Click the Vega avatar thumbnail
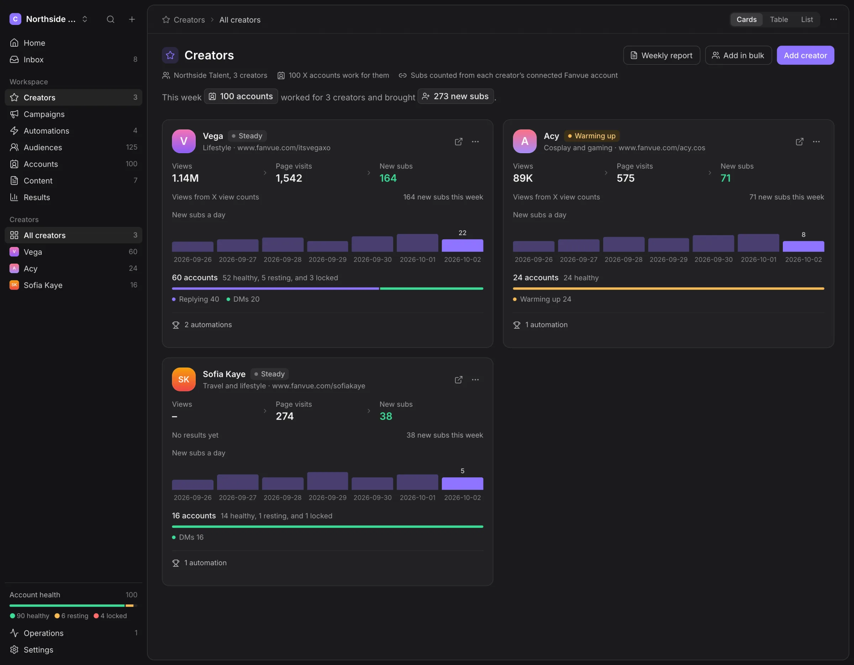The width and height of the screenshot is (854, 665). point(184,141)
